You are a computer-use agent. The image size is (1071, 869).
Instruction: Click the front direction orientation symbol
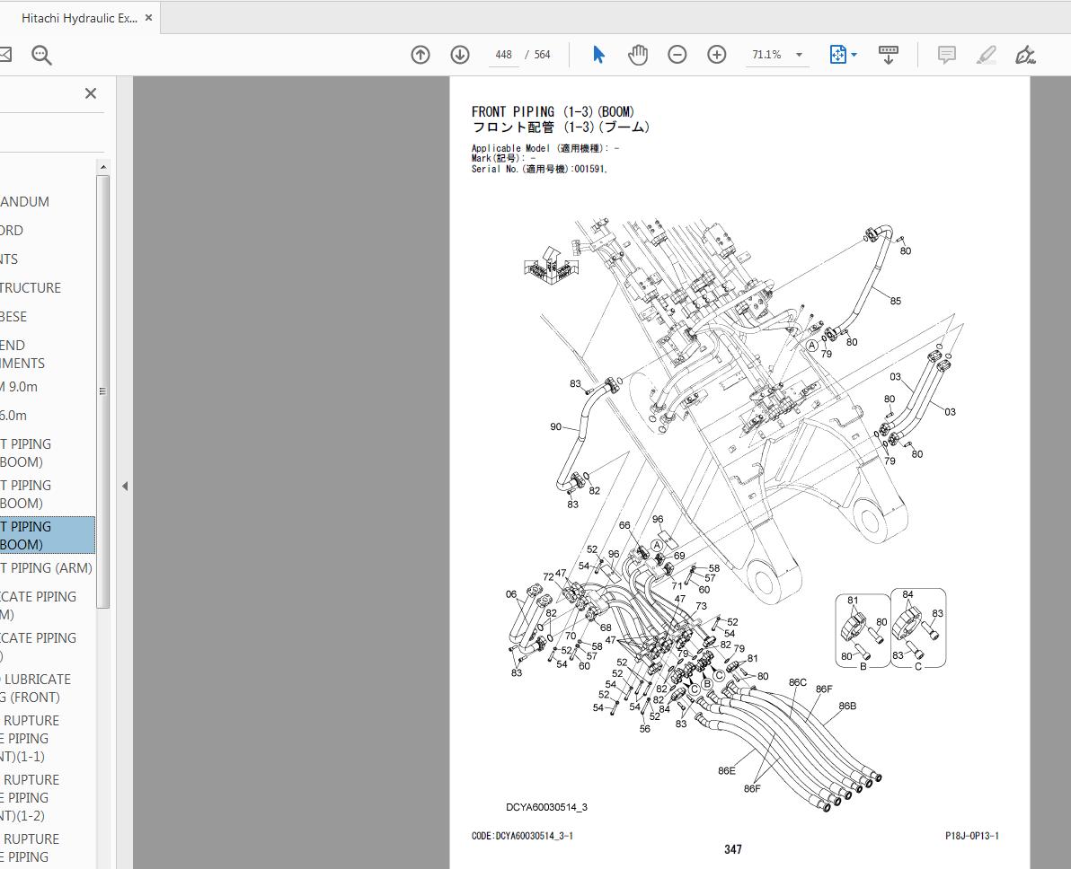(552, 266)
